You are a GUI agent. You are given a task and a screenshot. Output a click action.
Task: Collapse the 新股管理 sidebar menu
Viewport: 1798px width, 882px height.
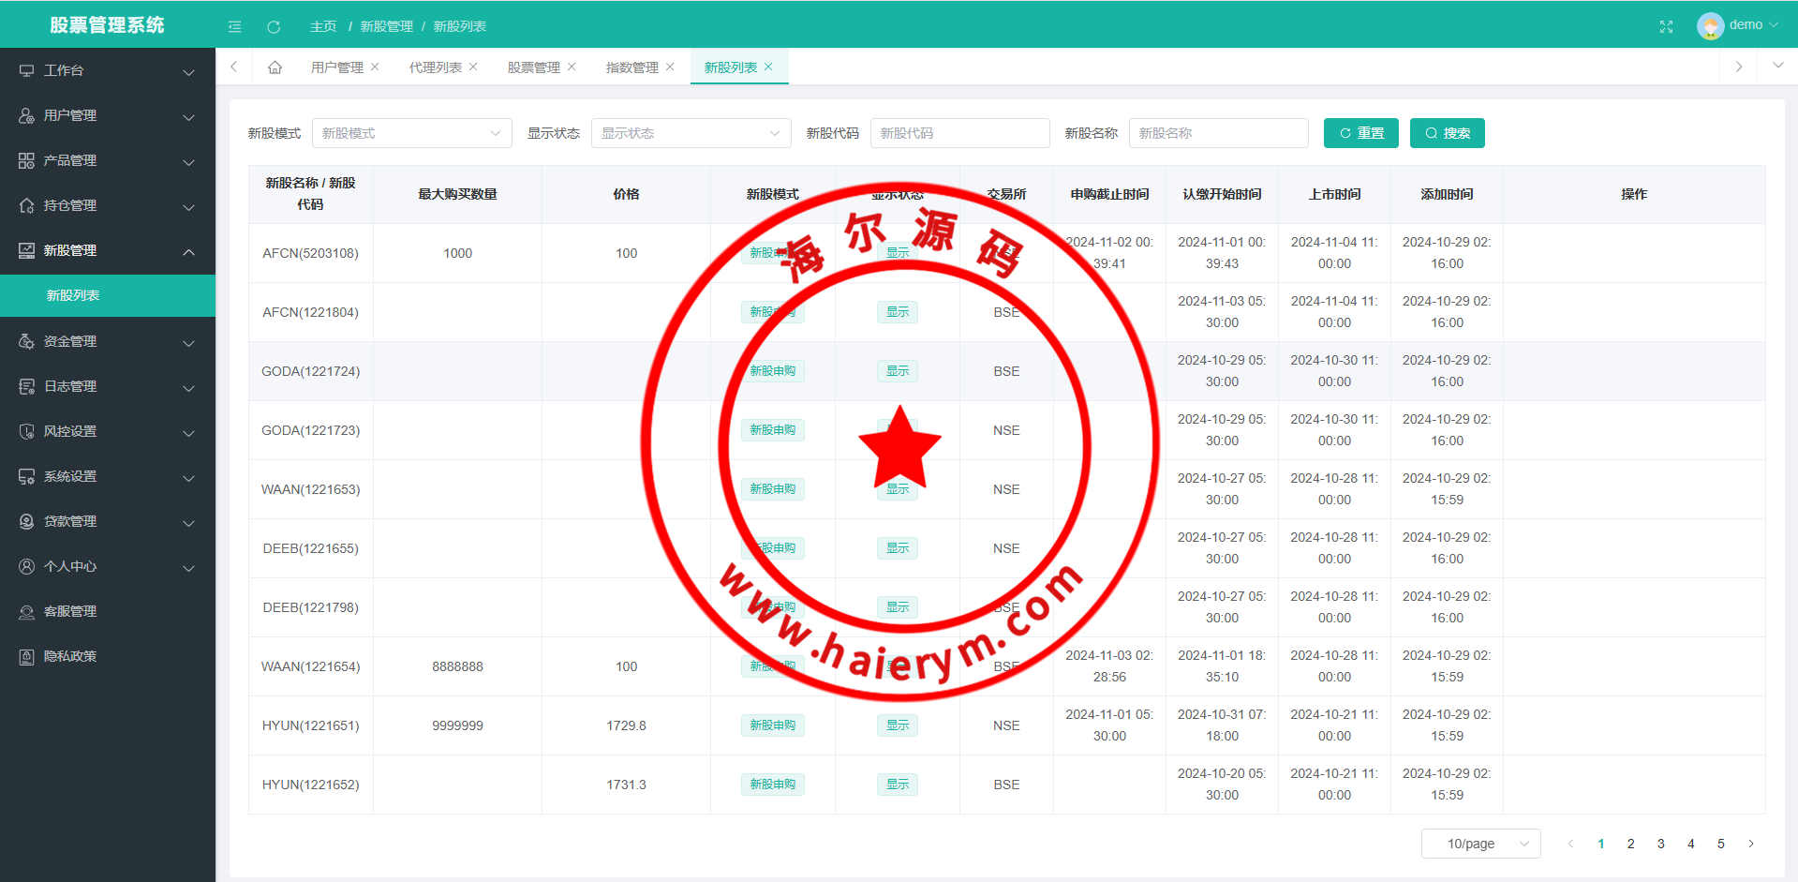click(x=108, y=250)
